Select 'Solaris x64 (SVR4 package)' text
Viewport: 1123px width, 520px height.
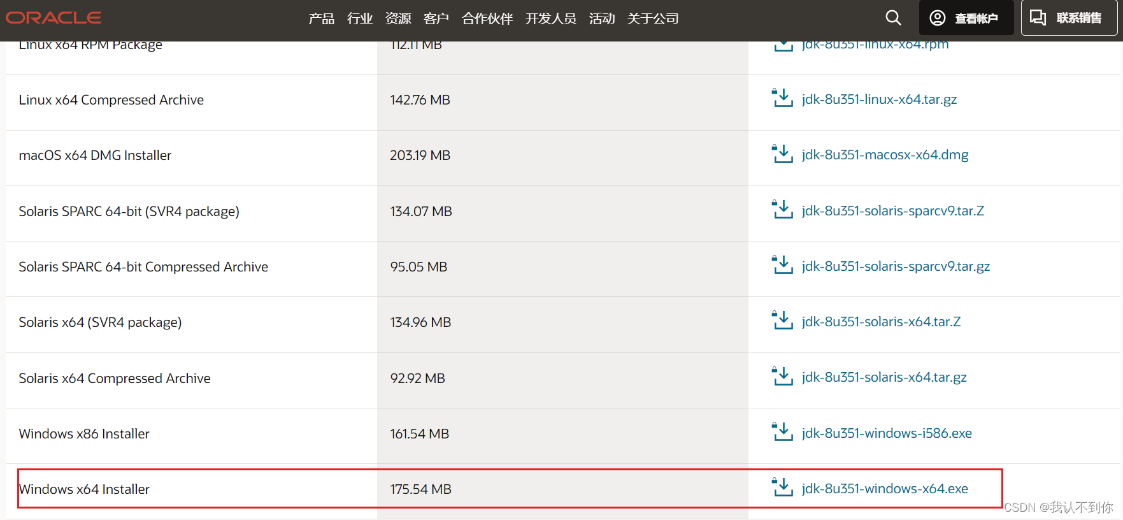[x=100, y=322]
